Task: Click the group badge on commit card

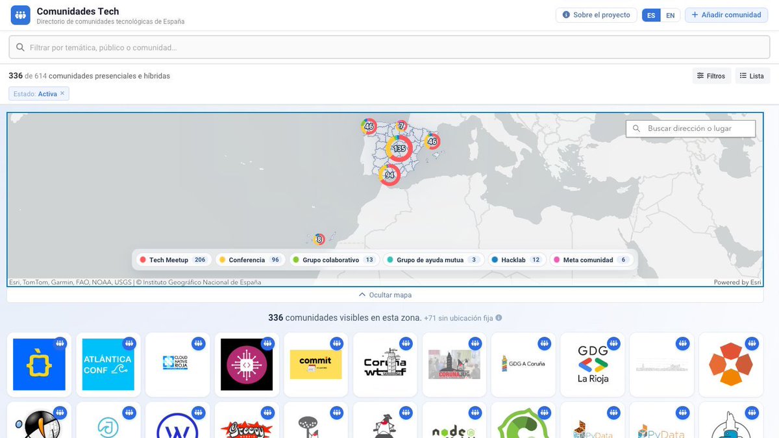Action: 337,343
